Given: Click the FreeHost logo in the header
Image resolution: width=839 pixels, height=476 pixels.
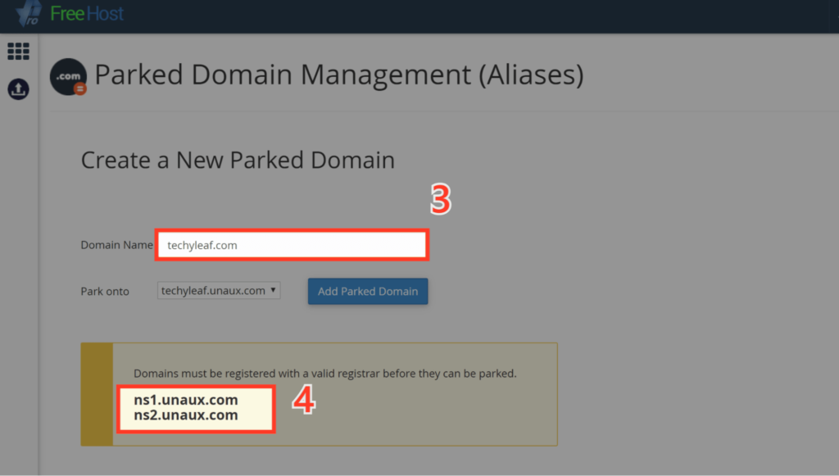Looking at the screenshot, I should 70,13.
